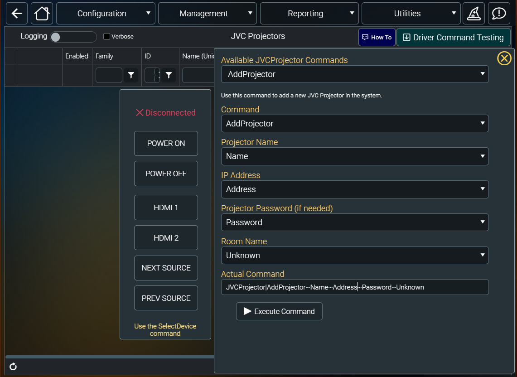Click the Disconnected status label

tap(165, 113)
